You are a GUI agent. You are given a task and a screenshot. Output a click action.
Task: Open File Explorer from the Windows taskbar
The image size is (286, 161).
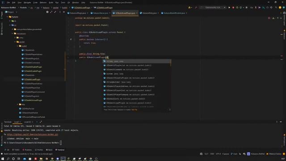[x=41, y=159]
